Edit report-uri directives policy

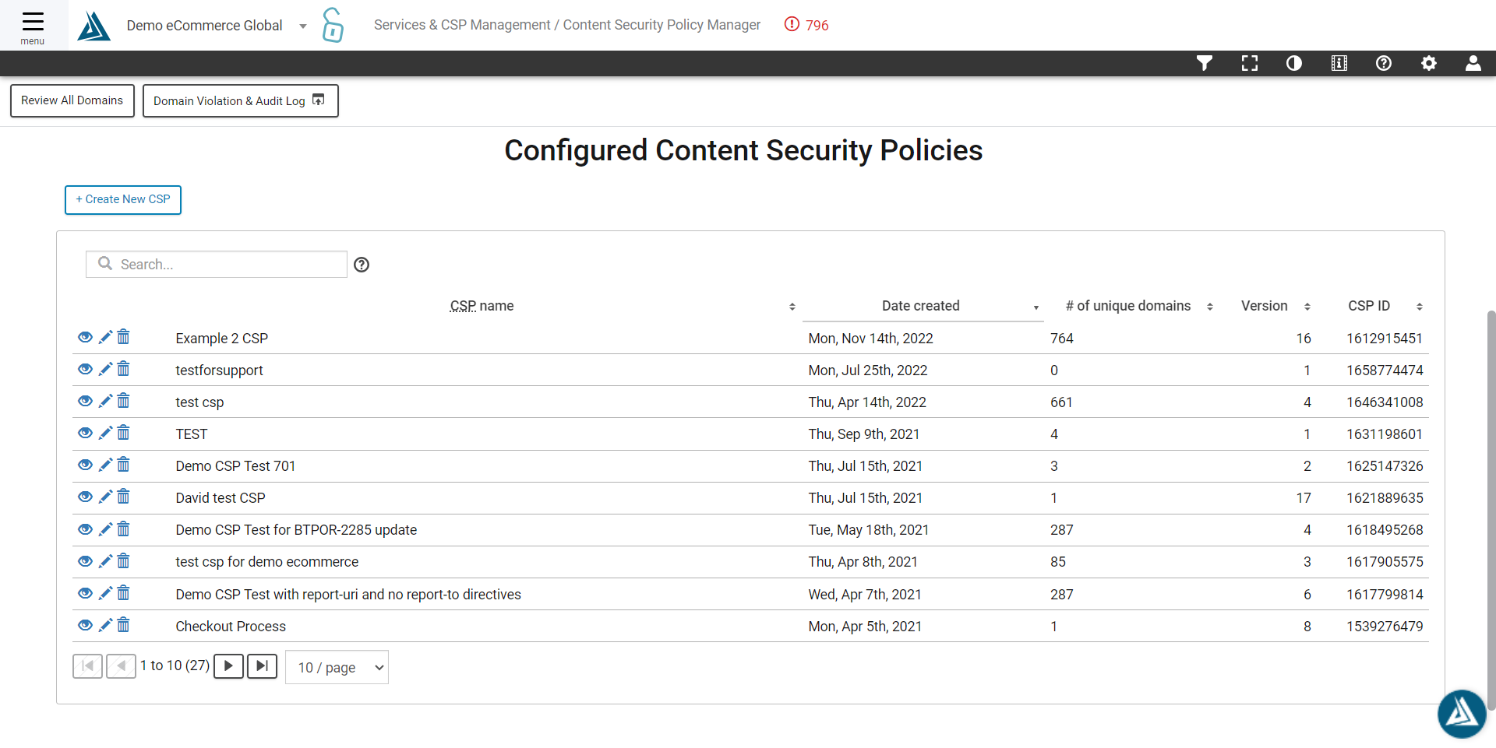pos(105,593)
